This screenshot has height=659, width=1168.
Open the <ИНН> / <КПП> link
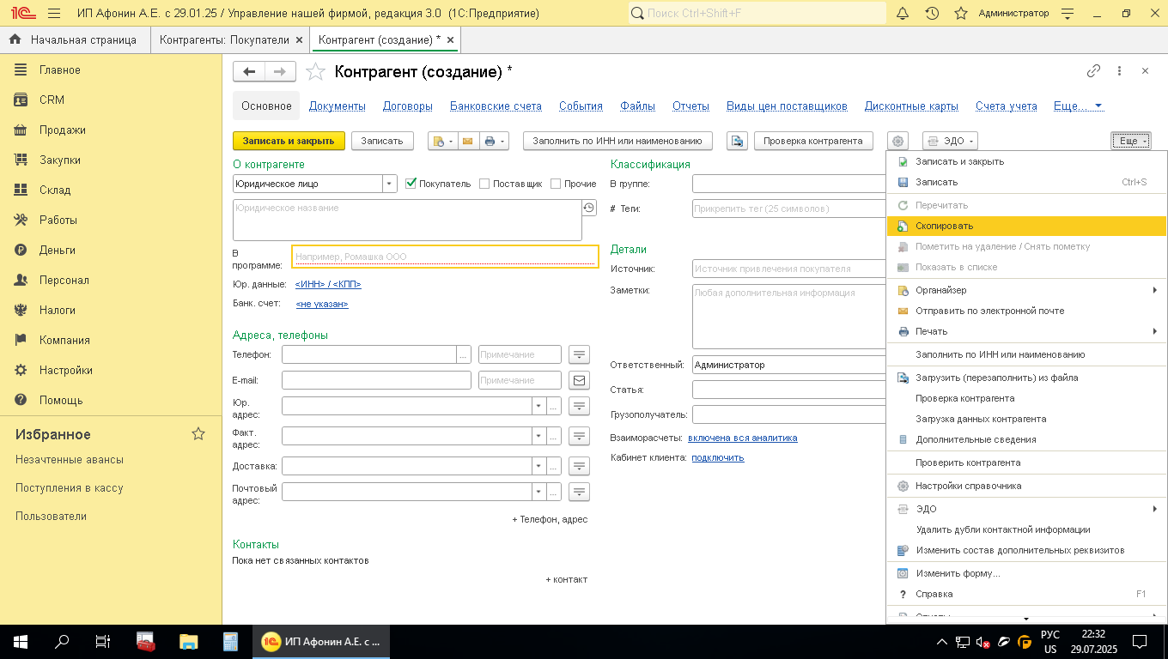[x=328, y=284]
